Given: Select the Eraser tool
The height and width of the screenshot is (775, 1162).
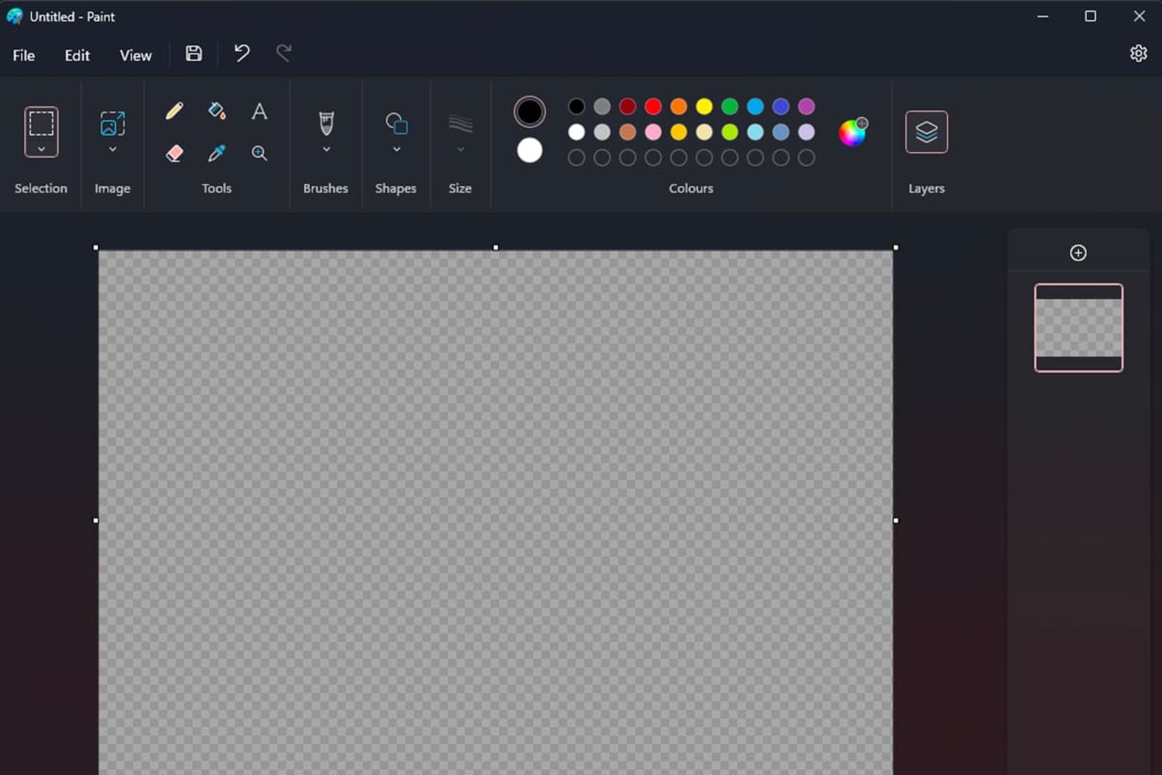Looking at the screenshot, I should [x=174, y=152].
